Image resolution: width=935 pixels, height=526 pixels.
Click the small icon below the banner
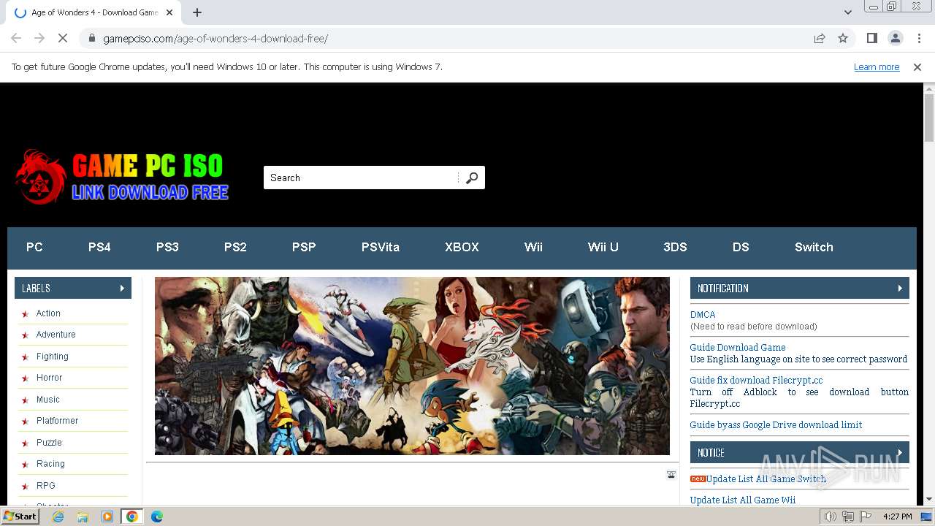[x=671, y=475]
